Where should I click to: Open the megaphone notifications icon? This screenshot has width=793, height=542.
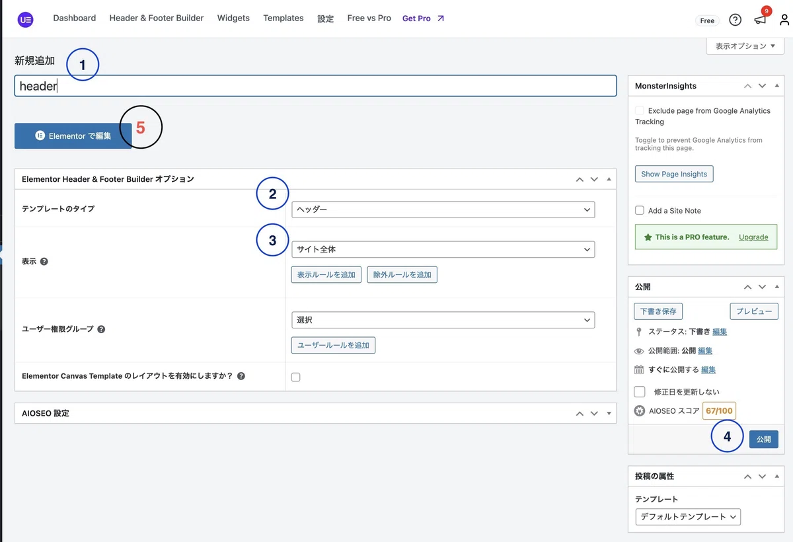[760, 20]
